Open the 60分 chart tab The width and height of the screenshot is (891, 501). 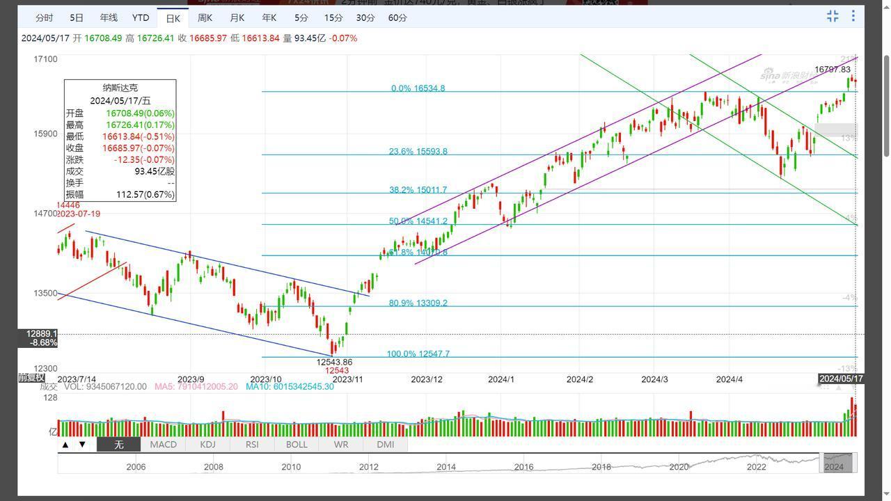click(397, 17)
